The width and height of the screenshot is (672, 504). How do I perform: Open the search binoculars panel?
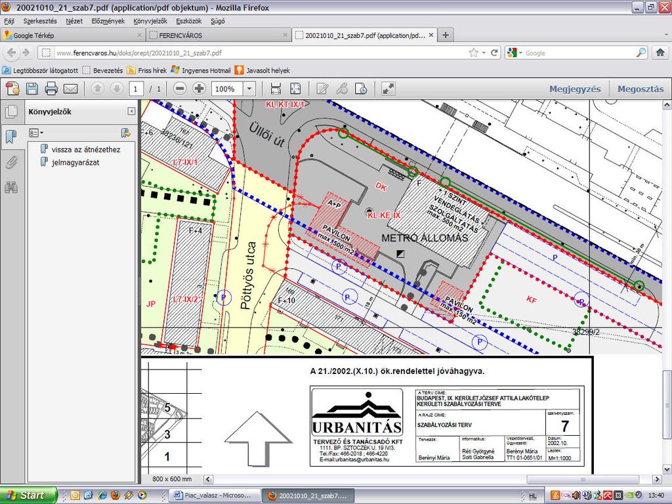11,187
